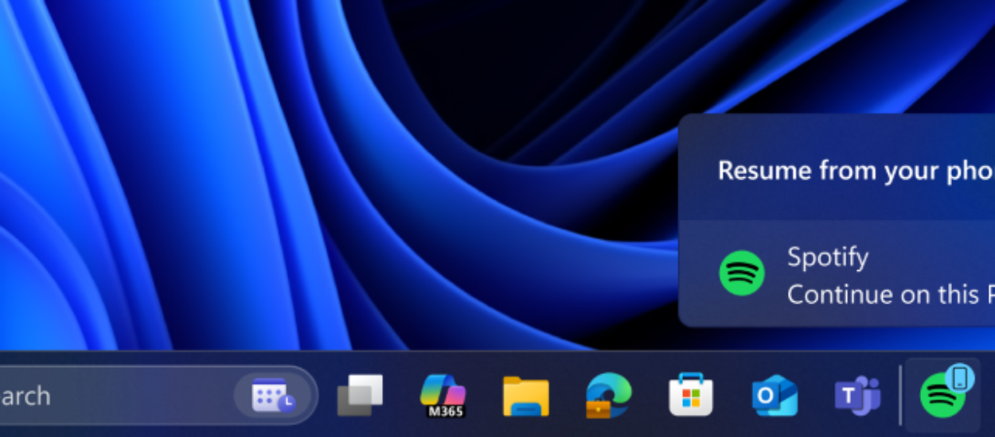Viewport: 995px width, 437px height.
Task: Click Spotify logo in Resume popup
Action: tap(742, 273)
